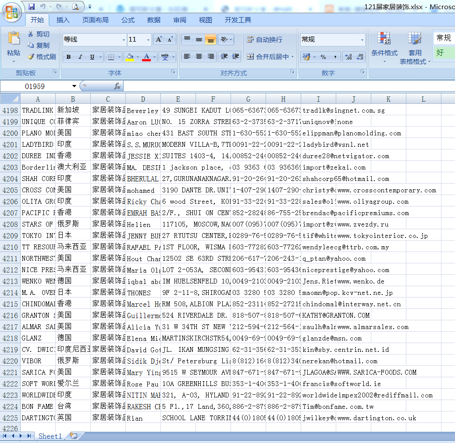Click the Merge and Center (合并后居中) button
455x443 pixels.
click(267, 57)
